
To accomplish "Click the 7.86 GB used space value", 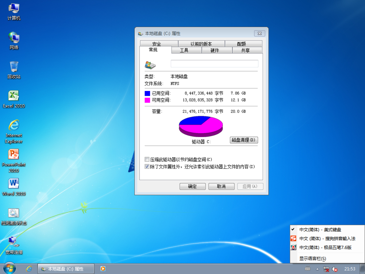I will (238, 93).
